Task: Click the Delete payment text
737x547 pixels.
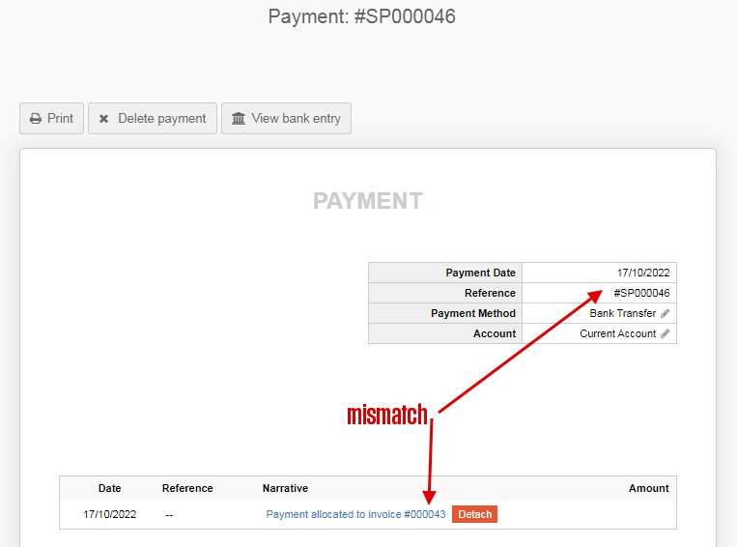Action: coord(162,119)
